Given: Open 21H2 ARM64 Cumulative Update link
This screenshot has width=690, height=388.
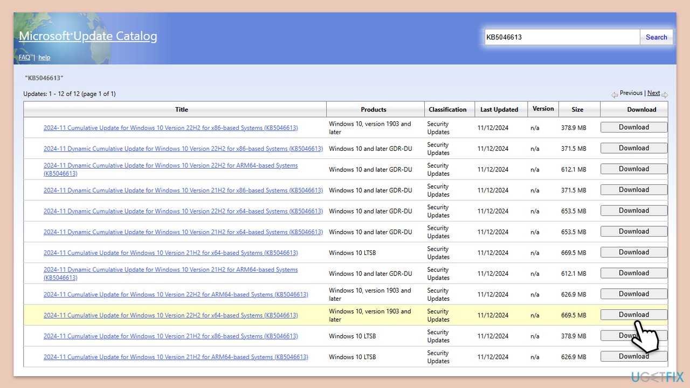Looking at the screenshot, I should [x=176, y=357].
